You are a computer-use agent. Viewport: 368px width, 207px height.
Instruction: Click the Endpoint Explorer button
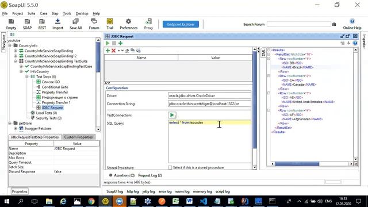pos(181,24)
